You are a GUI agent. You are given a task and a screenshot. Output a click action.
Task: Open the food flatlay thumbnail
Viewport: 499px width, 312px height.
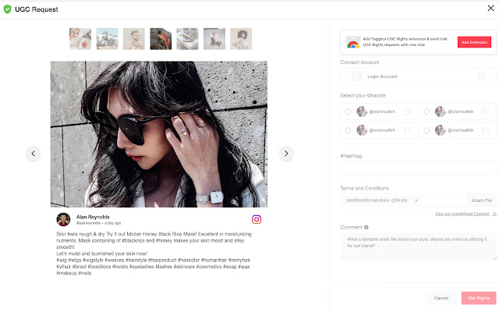pos(80,39)
